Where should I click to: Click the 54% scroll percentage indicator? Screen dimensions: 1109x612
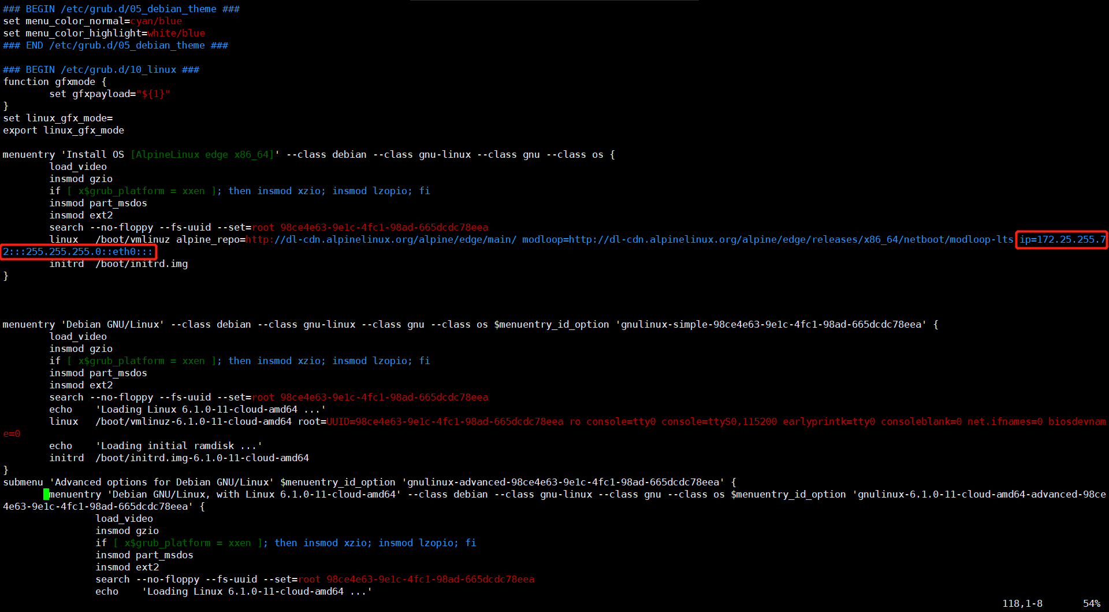click(1092, 603)
